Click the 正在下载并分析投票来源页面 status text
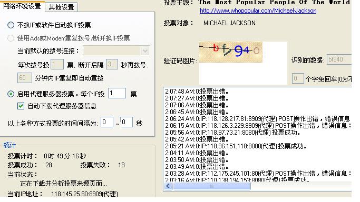 pyautogui.click(x=63, y=184)
